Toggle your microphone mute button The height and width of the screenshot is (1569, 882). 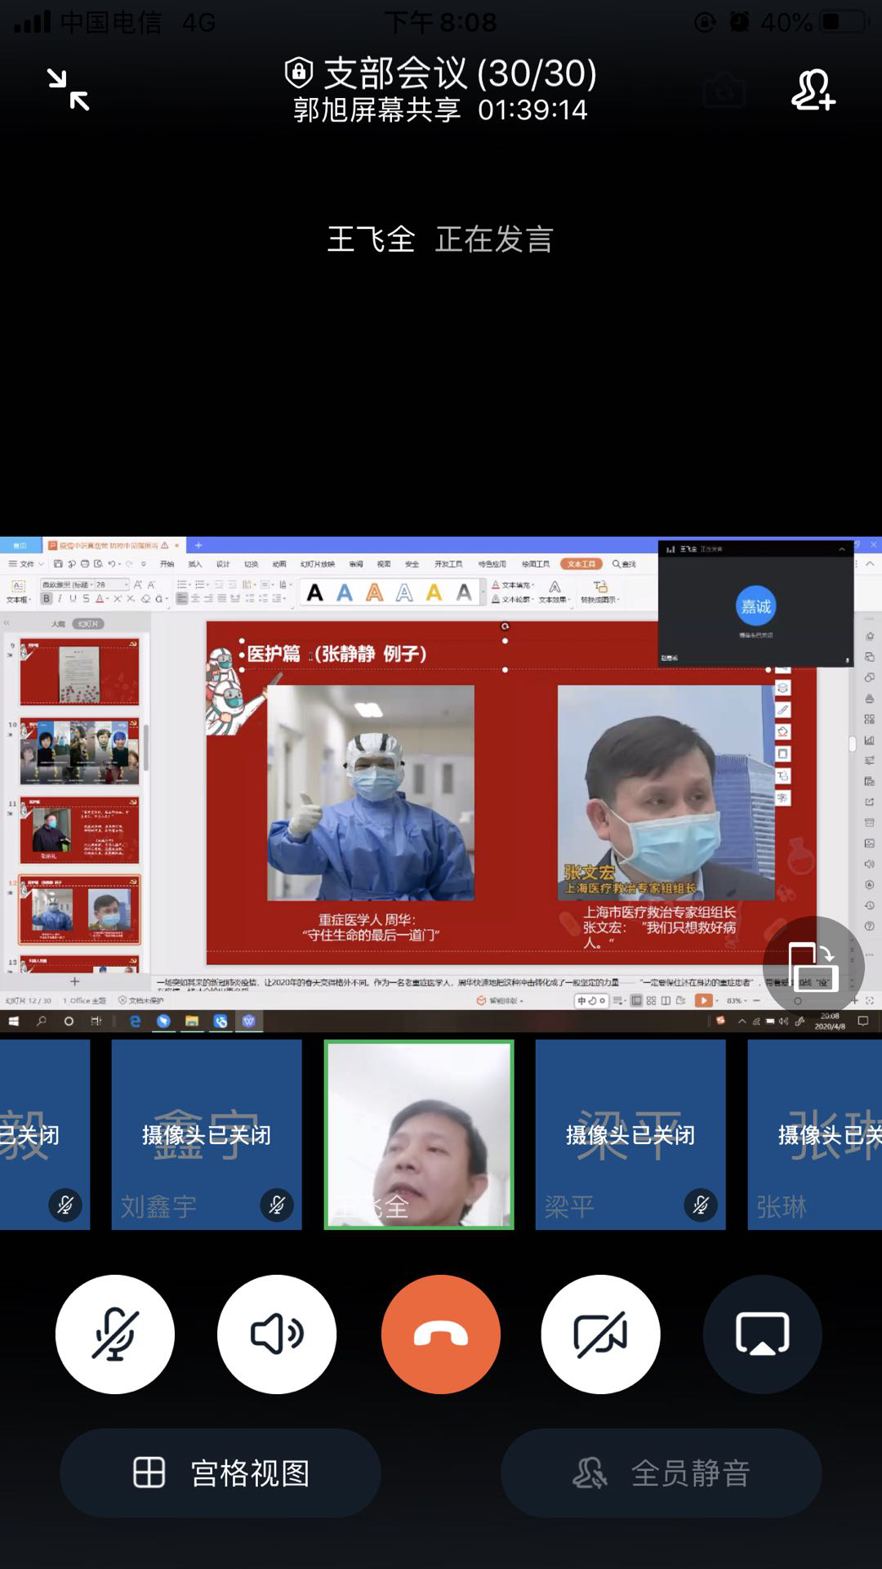pos(115,1334)
